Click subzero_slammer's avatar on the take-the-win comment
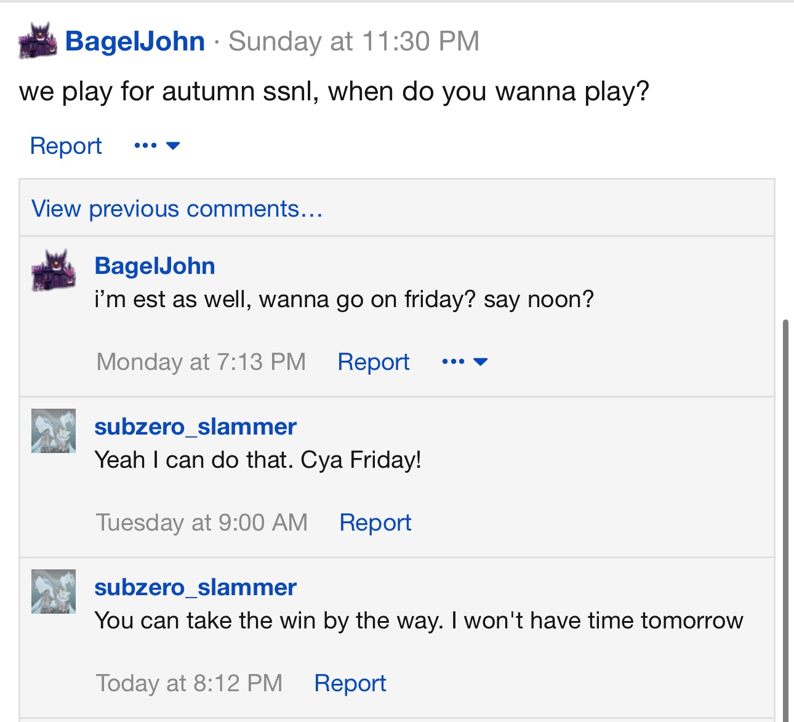794x722 pixels. (54, 592)
